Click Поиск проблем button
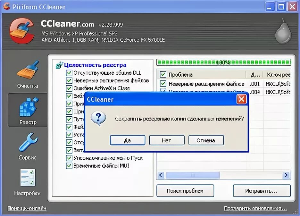Viewport: 300px width, 216px height. pyautogui.click(x=185, y=191)
